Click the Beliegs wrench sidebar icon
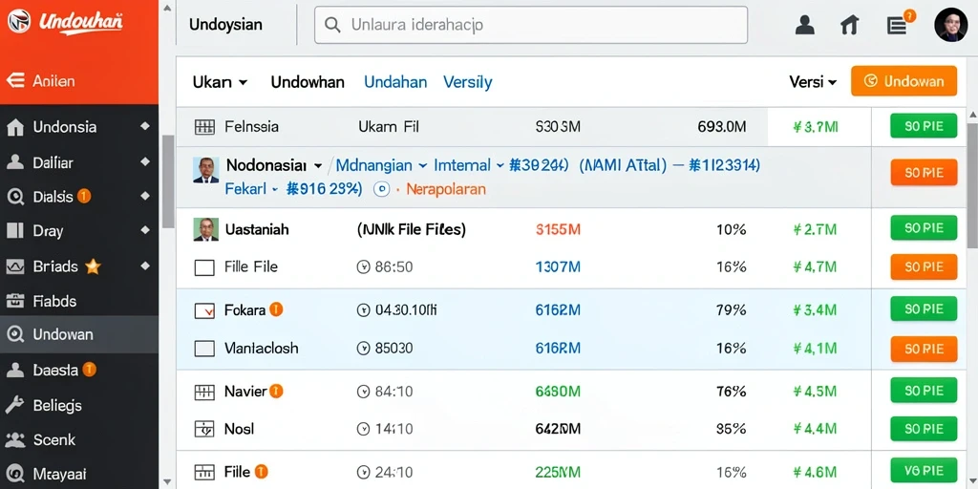This screenshot has width=978, height=489. coord(15,405)
